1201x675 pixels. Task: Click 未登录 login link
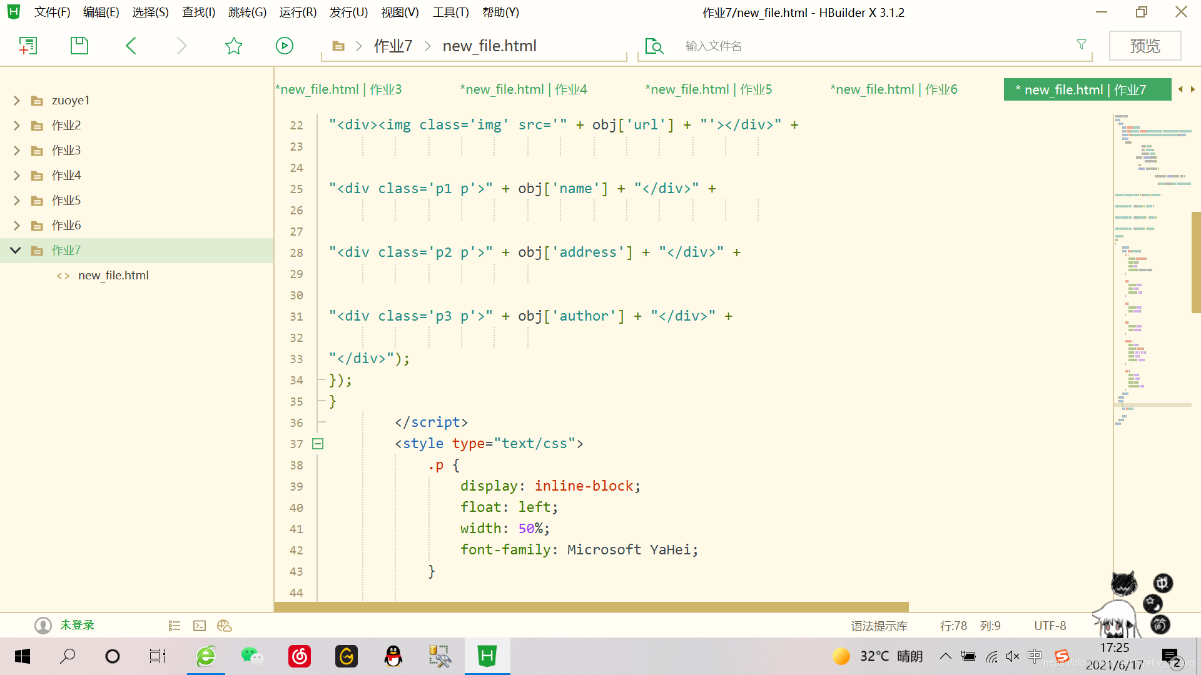click(77, 625)
